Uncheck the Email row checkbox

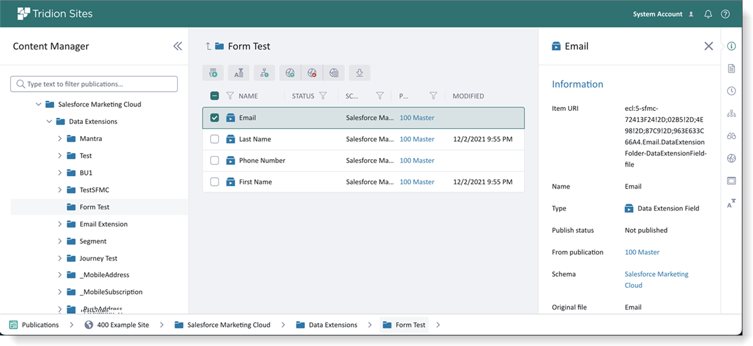(214, 118)
